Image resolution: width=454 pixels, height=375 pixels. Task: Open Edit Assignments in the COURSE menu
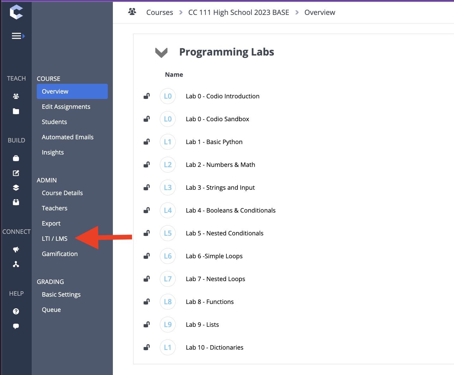point(66,107)
